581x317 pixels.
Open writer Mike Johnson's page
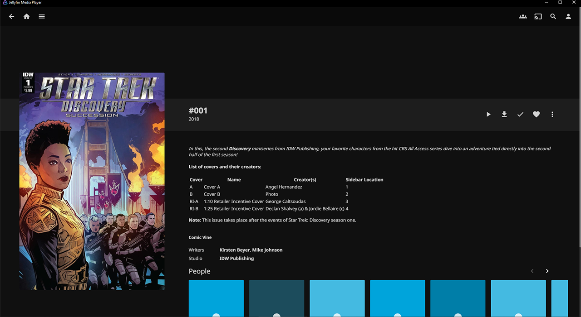pyautogui.click(x=267, y=250)
